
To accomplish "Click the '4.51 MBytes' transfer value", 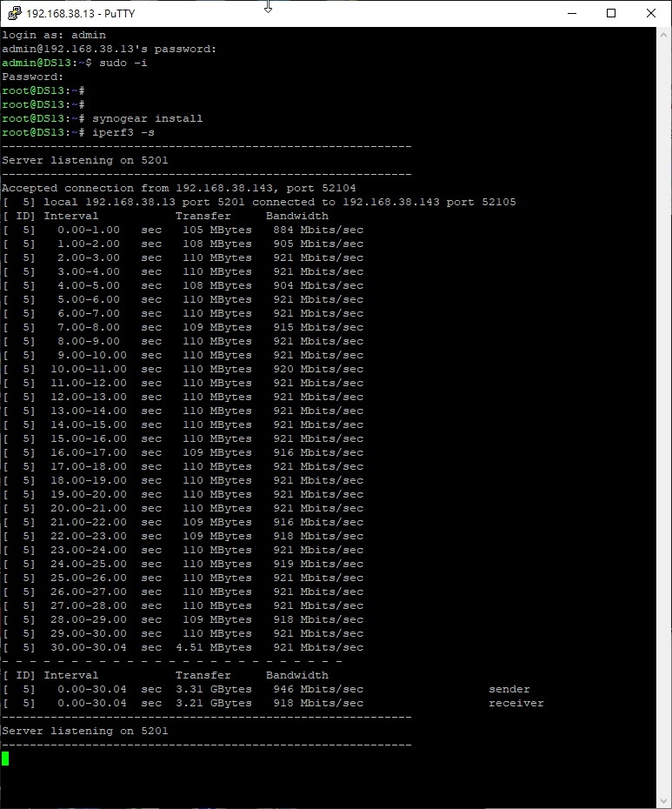I will pyautogui.click(x=214, y=648).
